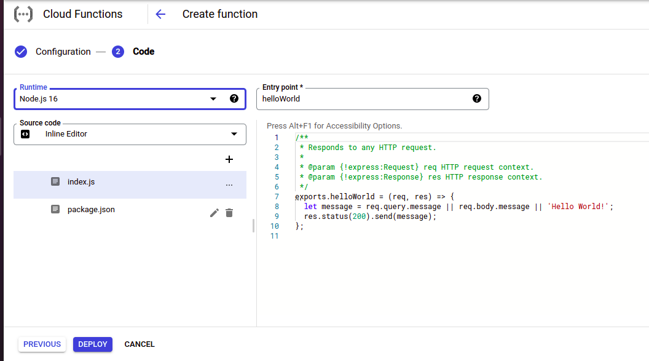Go back using the left arrow icon

point(160,14)
